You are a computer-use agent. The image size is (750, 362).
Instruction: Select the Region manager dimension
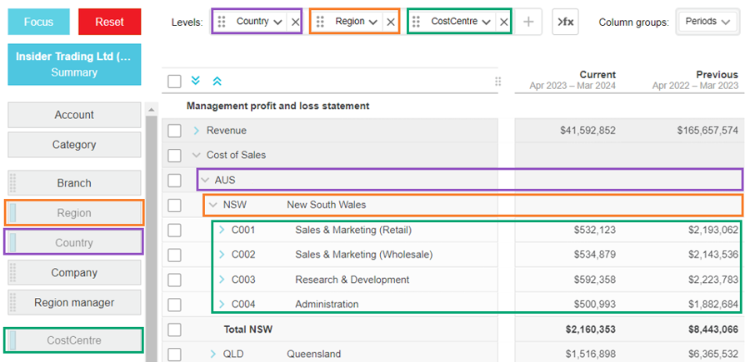[x=74, y=303]
